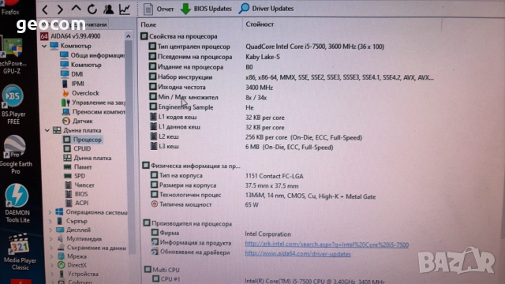Select Изходна честота row
Viewport: 505px width, 284px height.
click(211, 88)
